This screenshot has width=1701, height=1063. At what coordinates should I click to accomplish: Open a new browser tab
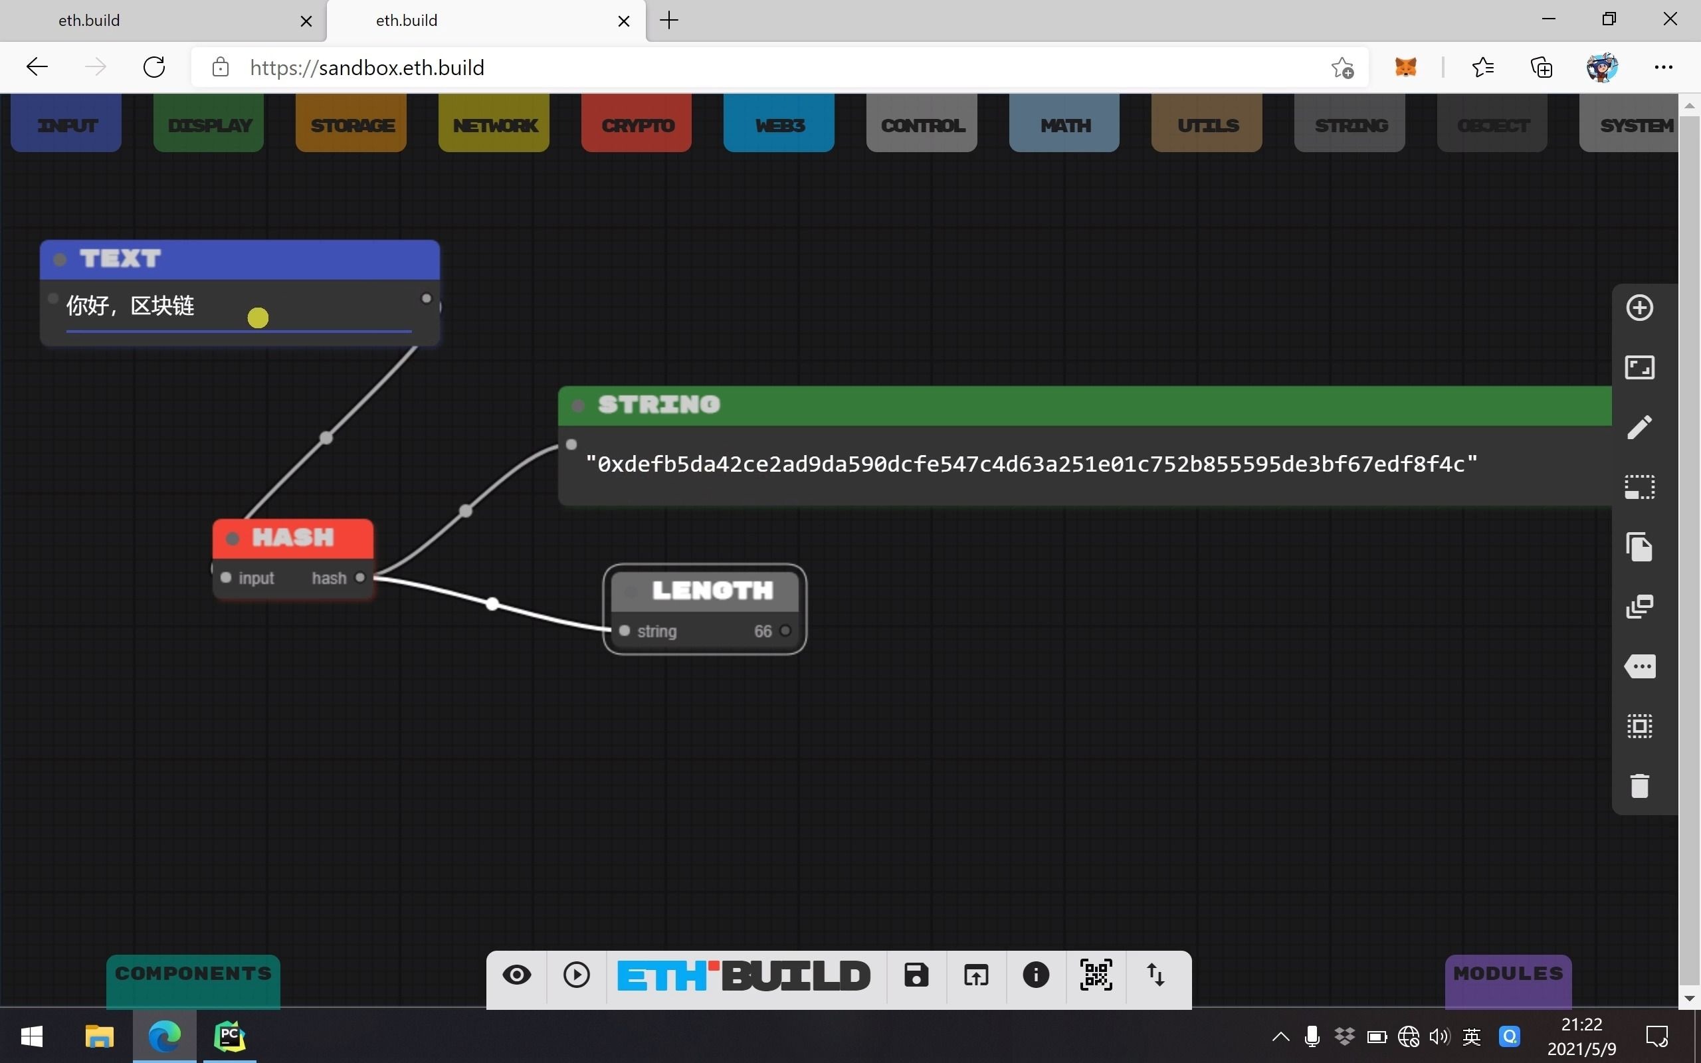[669, 21]
